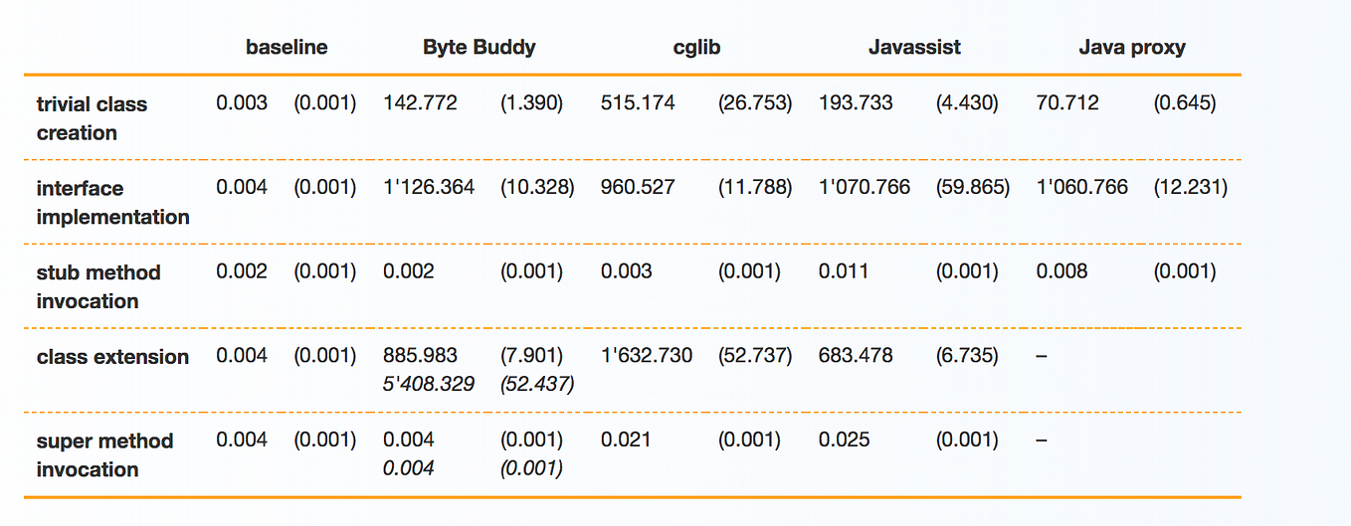Click cglib value 0.021
The width and height of the screenshot is (1351, 526).
tap(626, 438)
